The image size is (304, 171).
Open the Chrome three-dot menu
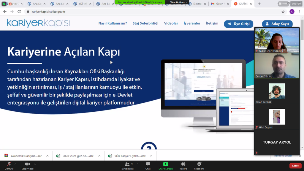(299, 12)
